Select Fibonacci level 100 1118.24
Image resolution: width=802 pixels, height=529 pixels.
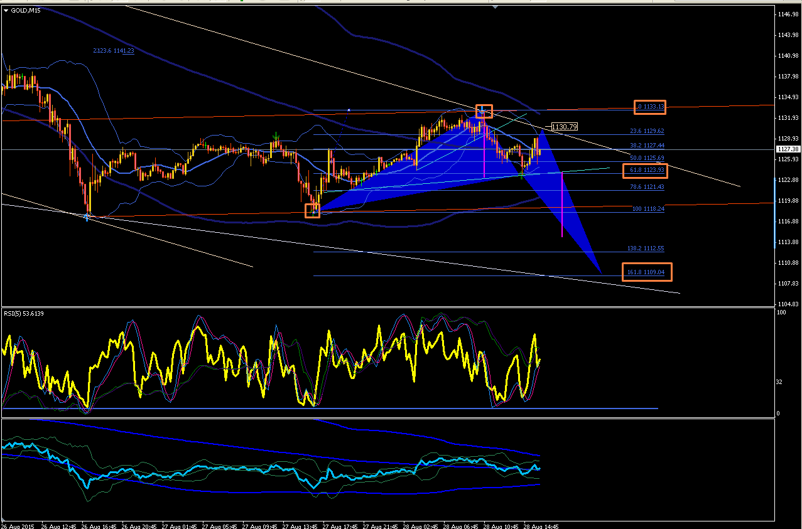(648, 208)
